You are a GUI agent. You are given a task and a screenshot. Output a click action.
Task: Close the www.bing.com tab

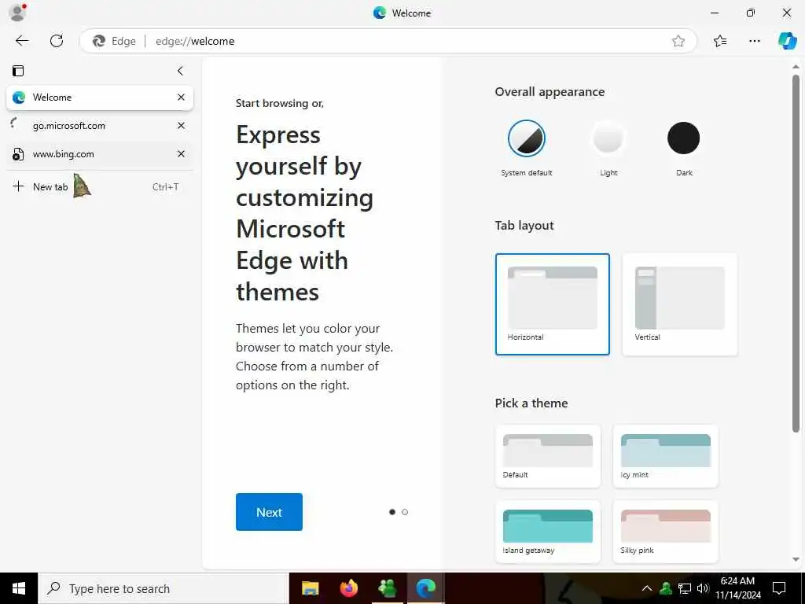click(182, 154)
